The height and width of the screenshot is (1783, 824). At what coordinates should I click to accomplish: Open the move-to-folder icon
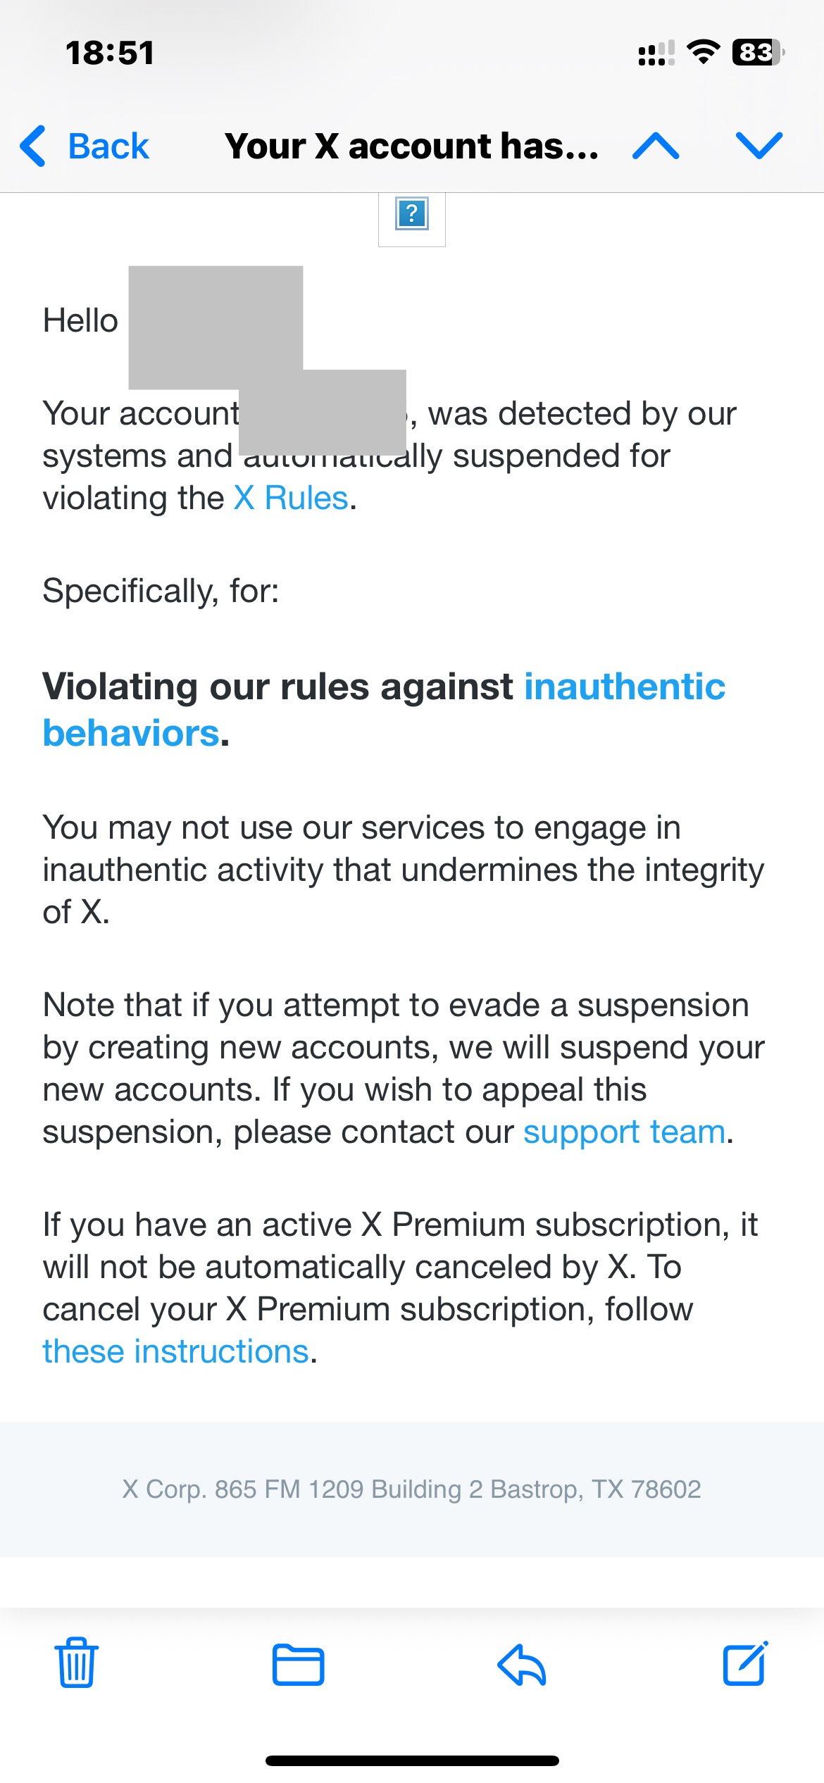(x=298, y=1665)
